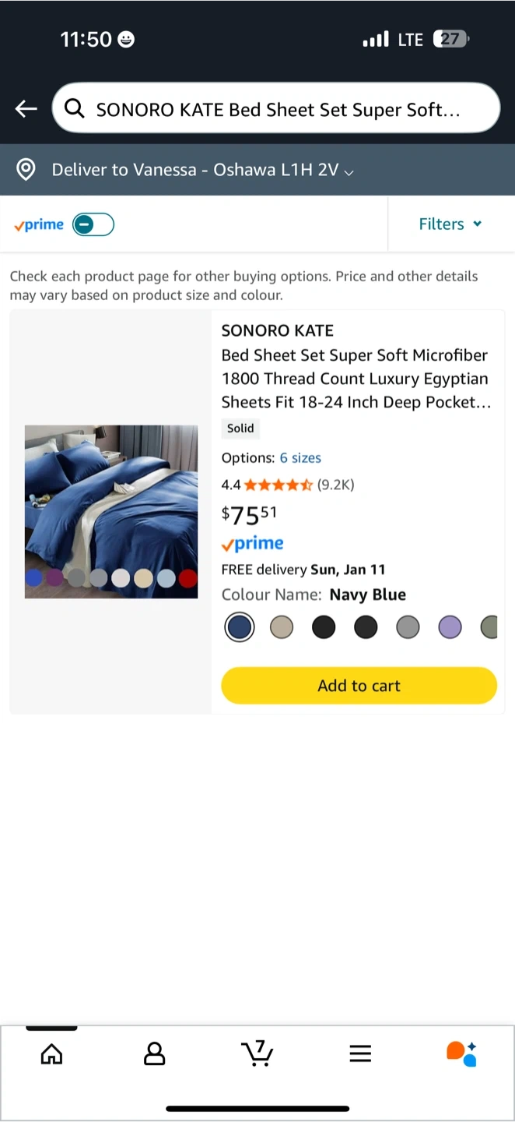Tap the back arrow icon
Image resolution: width=515 pixels, height=1122 pixels.
tap(26, 109)
